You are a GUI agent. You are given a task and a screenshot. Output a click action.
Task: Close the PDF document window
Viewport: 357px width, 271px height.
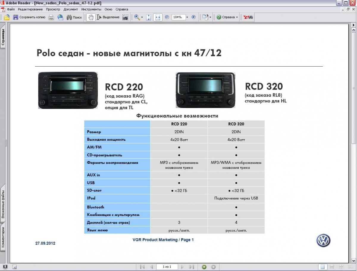coord(353,9)
